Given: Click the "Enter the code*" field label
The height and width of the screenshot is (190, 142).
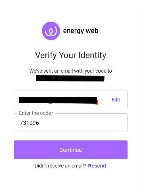Looking at the screenshot, I should (36, 113).
